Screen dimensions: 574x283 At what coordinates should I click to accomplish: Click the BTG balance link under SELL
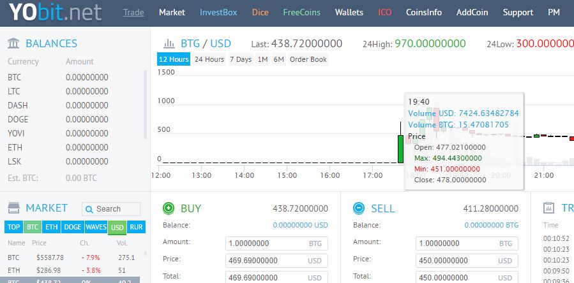pyautogui.click(x=491, y=225)
